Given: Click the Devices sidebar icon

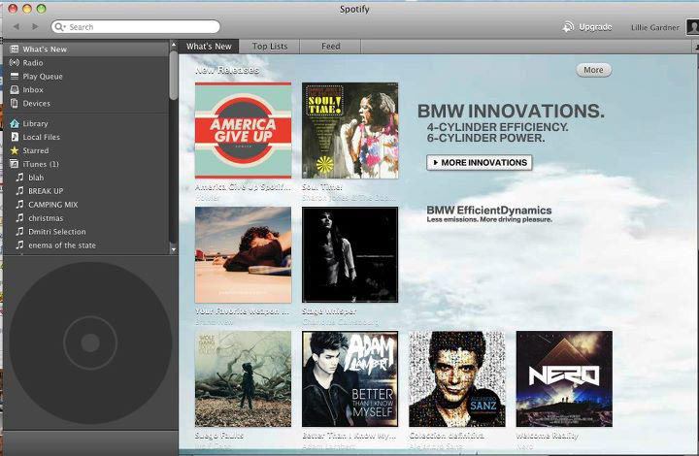Looking at the screenshot, I should [x=15, y=103].
